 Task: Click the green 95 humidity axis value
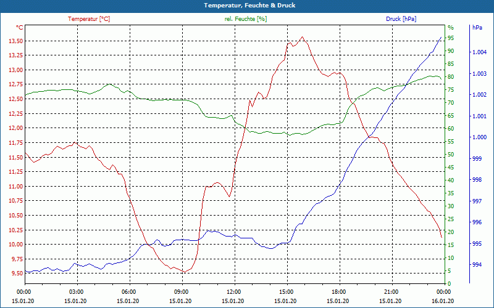click(451, 38)
